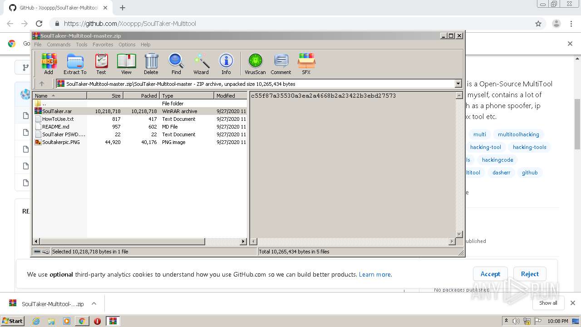581x327 pixels.
Task: Reject GitHub analytics cookies
Action: coord(530,274)
